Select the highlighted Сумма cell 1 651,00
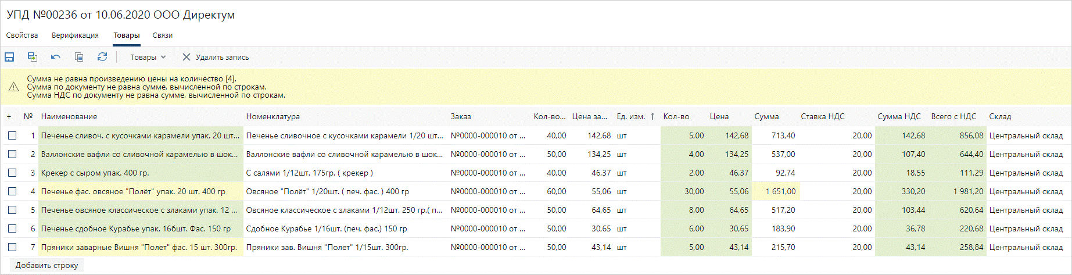Viewport: 1072px width, 275px height. pyautogui.click(x=776, y=191)
